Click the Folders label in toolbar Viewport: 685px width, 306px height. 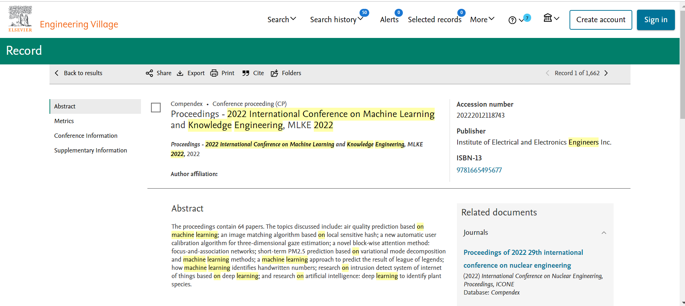point(292,73)
